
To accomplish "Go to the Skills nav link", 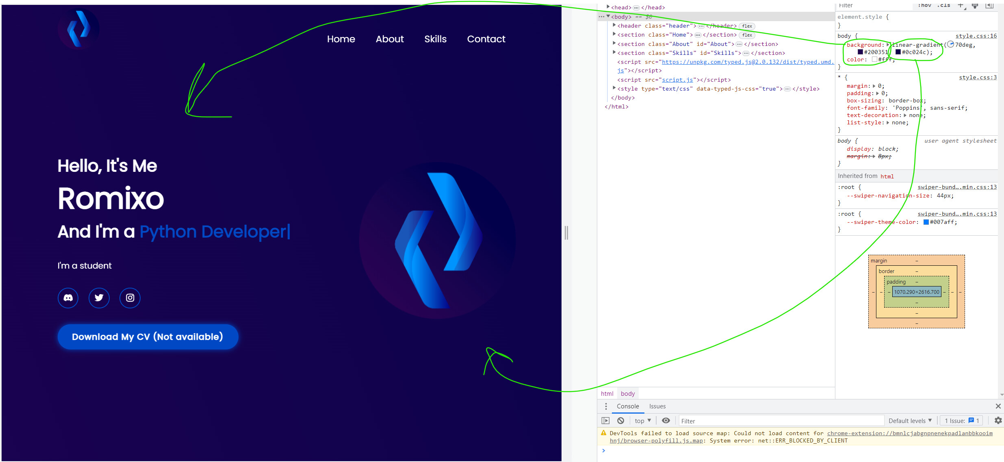I will (x=435, y=39).
